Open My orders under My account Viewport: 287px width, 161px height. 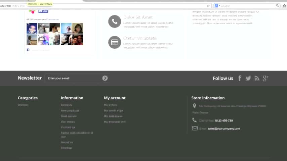[x=111, y=105]
